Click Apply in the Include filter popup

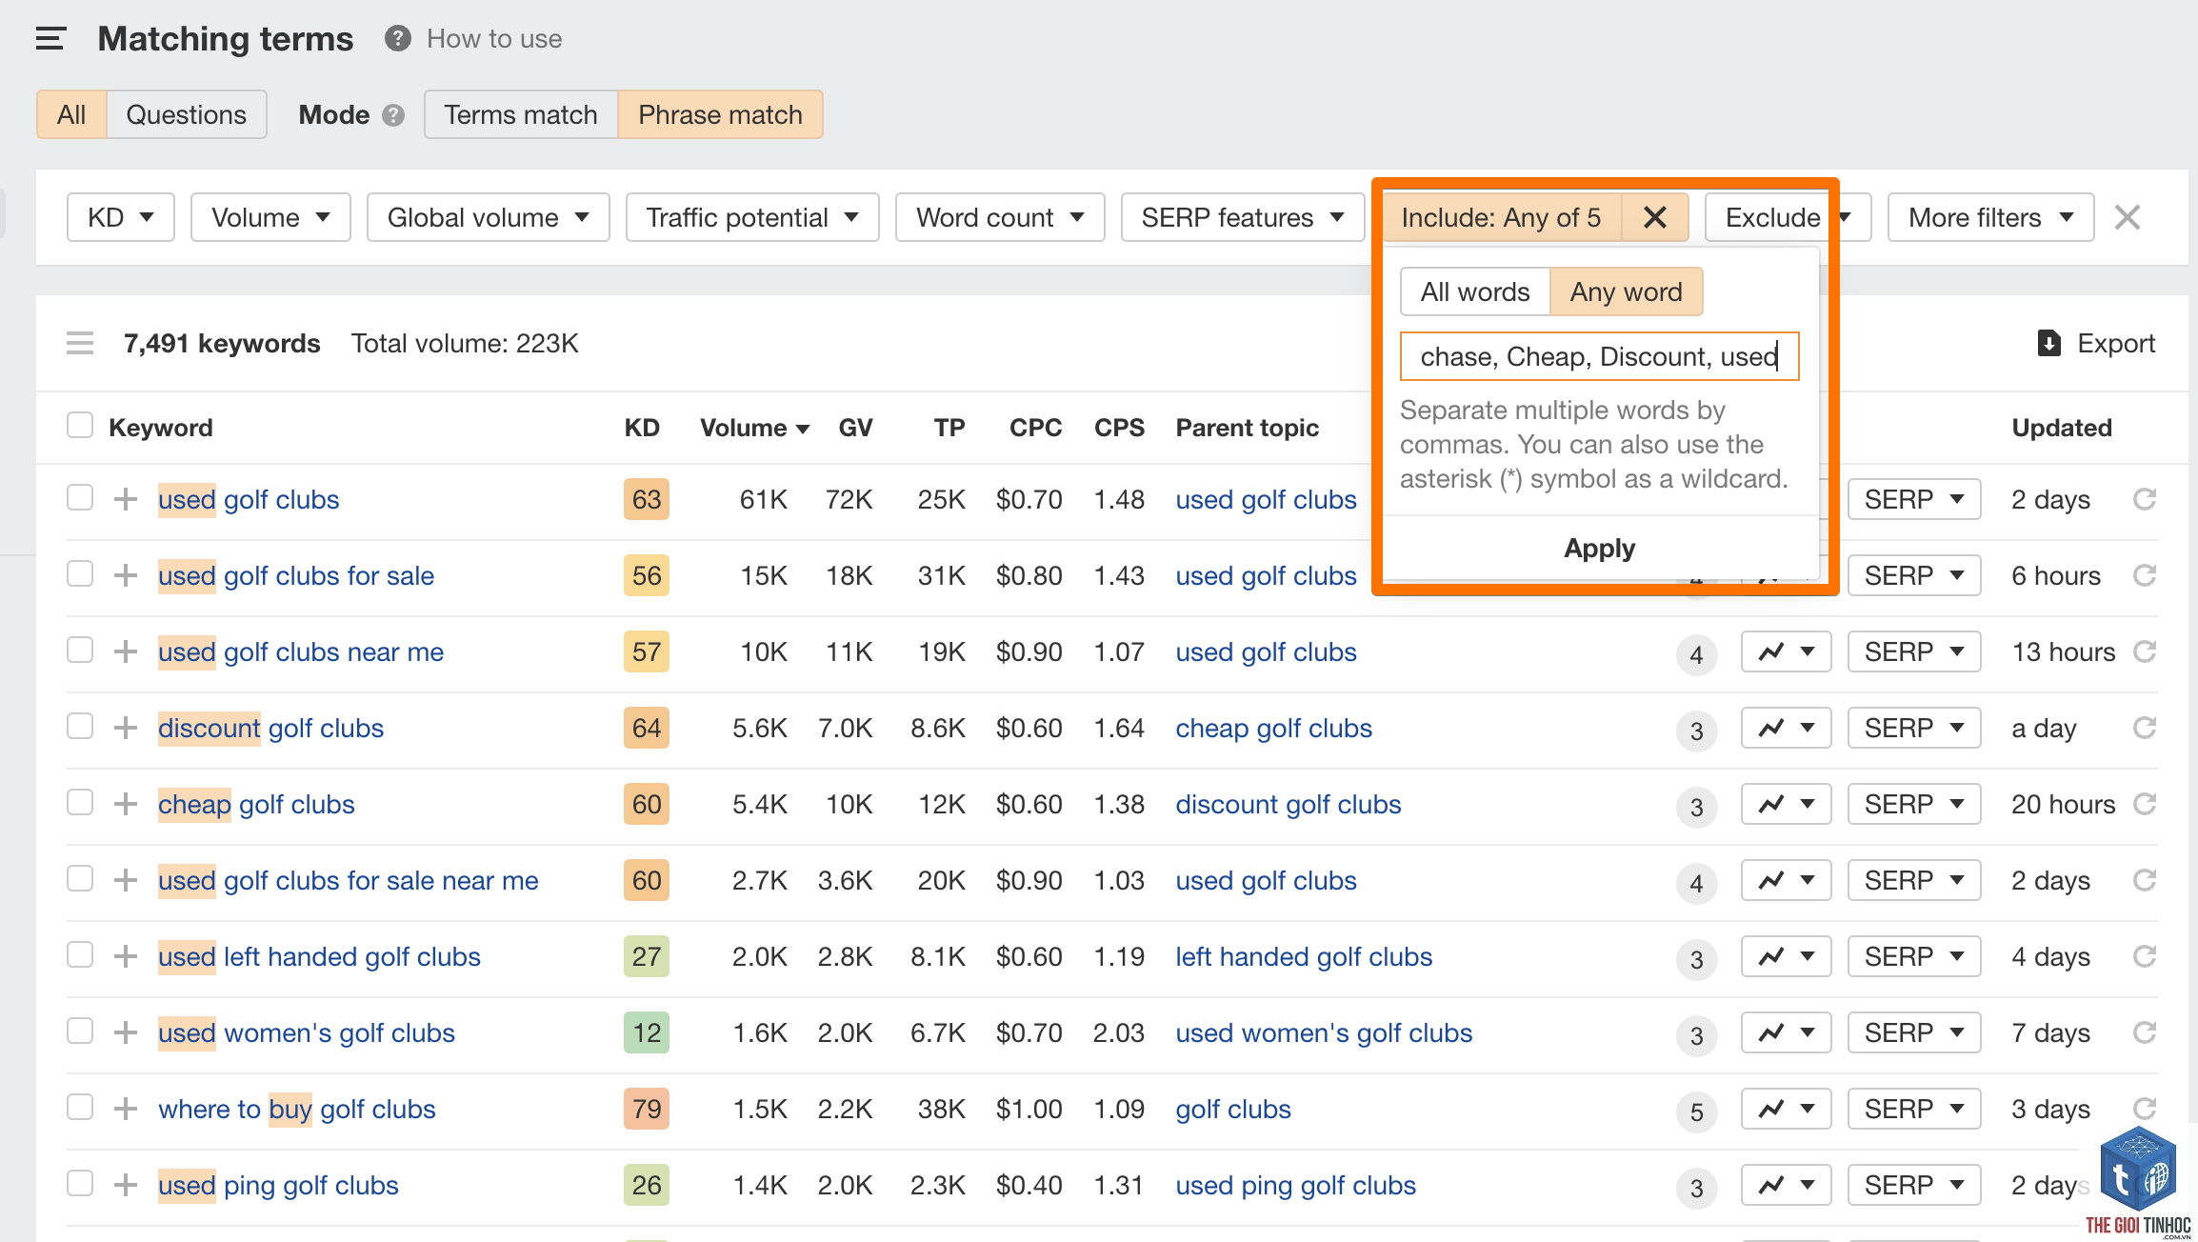coord(1600,548)
